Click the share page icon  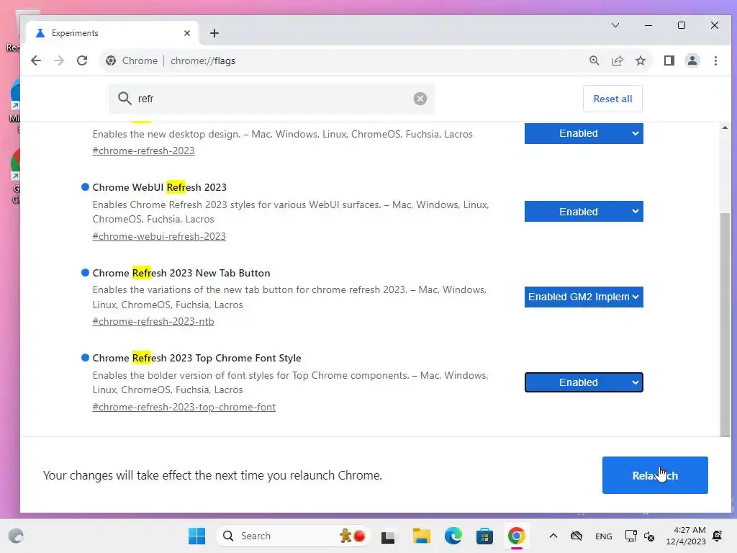617,60
